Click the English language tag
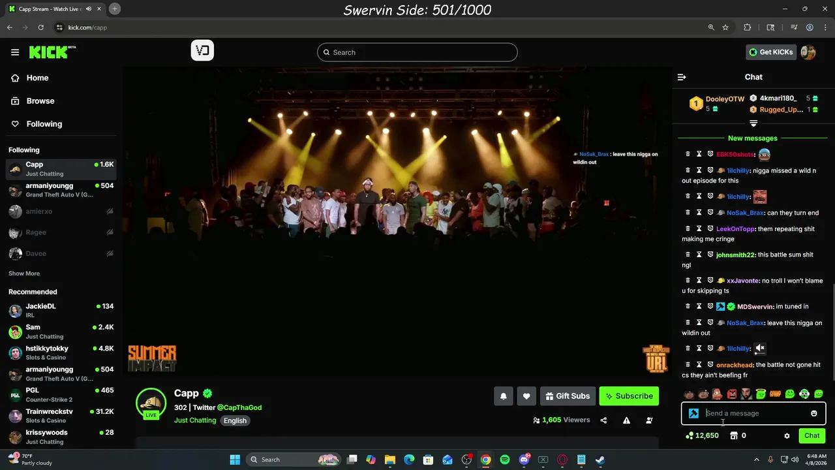835x470 pixels. 235,420
